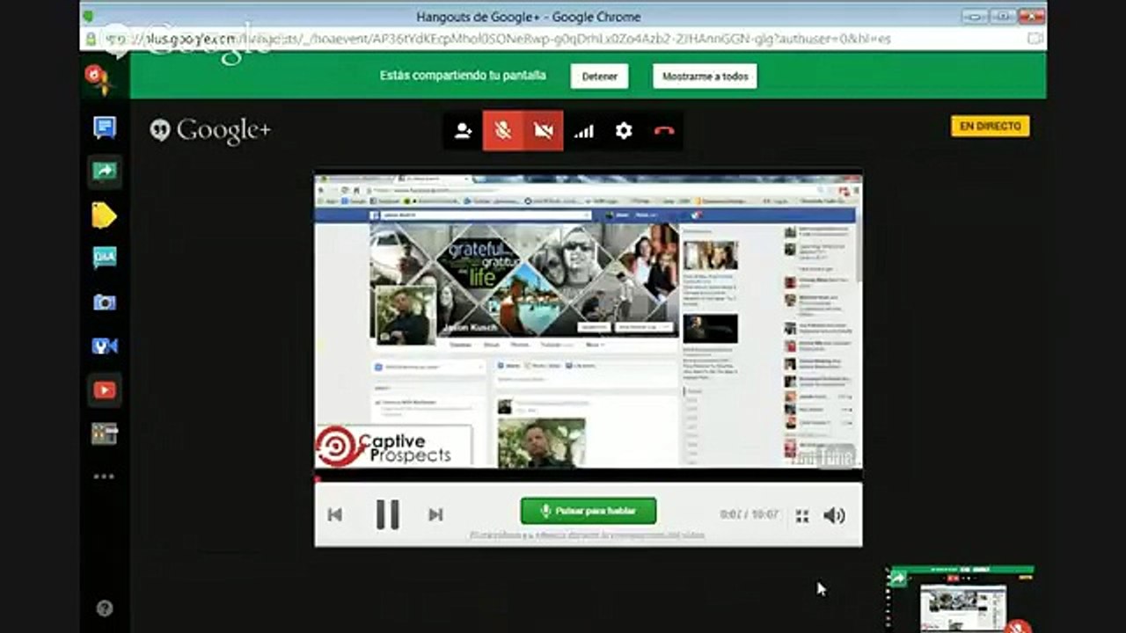Select the screen share thumbnail at bottom right
This screenshot has width=1126, height=633.
961,600
